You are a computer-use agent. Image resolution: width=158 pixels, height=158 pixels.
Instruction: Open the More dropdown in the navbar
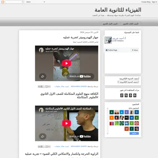35,2
